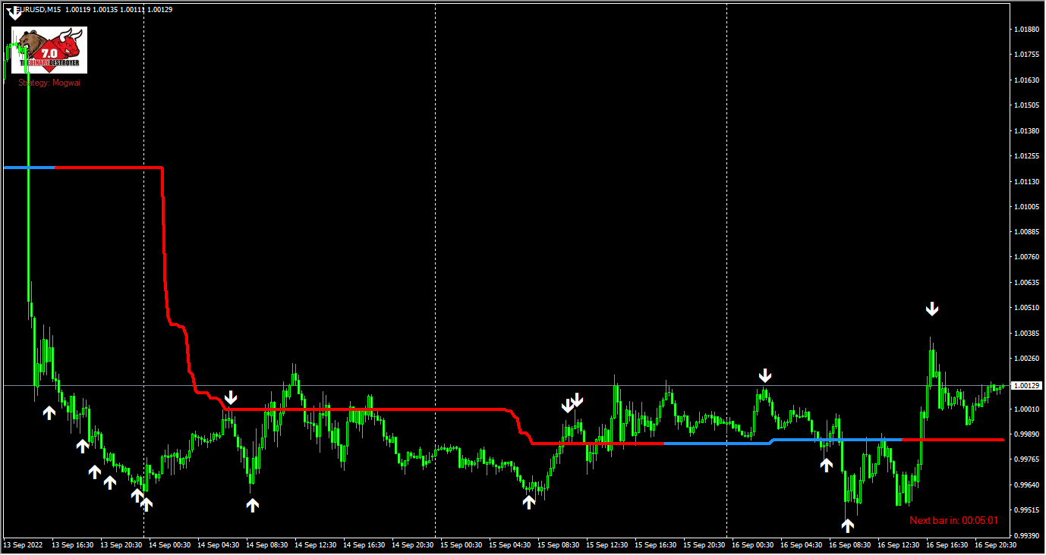Select the '15 Sep 16:30' time axis label
1046x555 pixels.
[x=656, y=544]
